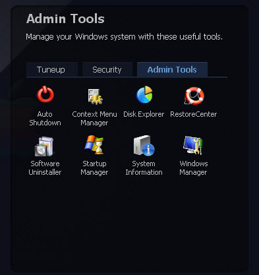Open the System Information computer icon

point(144,146)
